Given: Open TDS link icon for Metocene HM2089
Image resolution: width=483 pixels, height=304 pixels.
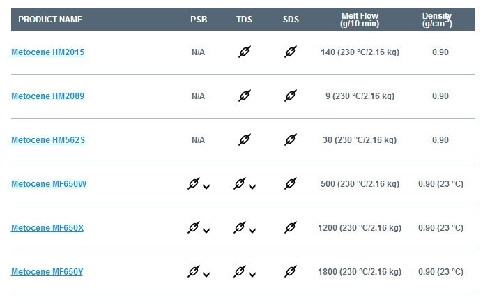Looking at the screenshot, I should point(245,96).
